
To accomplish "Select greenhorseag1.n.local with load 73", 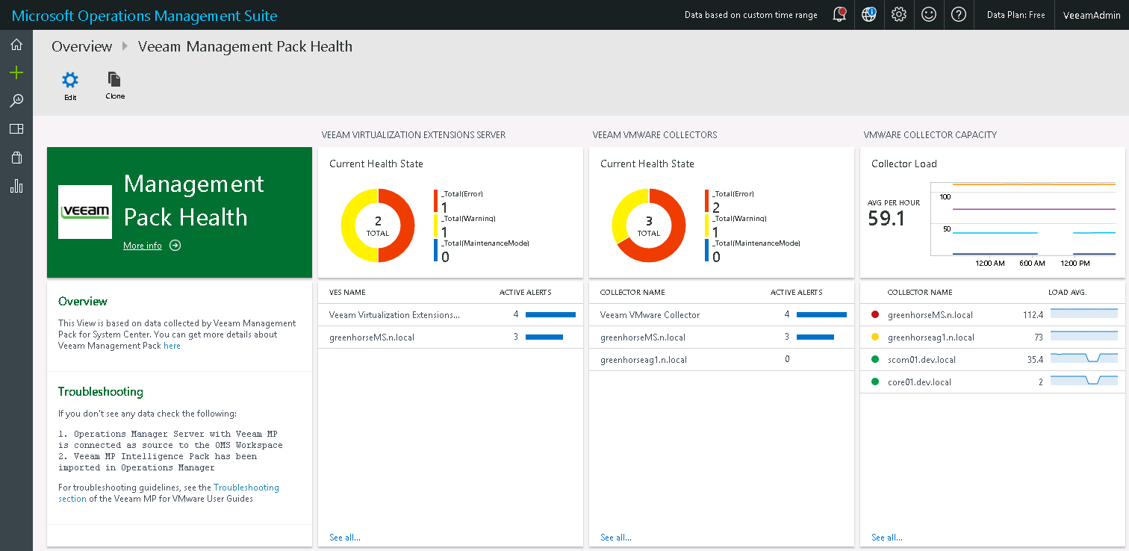I will tap(992, 337).
